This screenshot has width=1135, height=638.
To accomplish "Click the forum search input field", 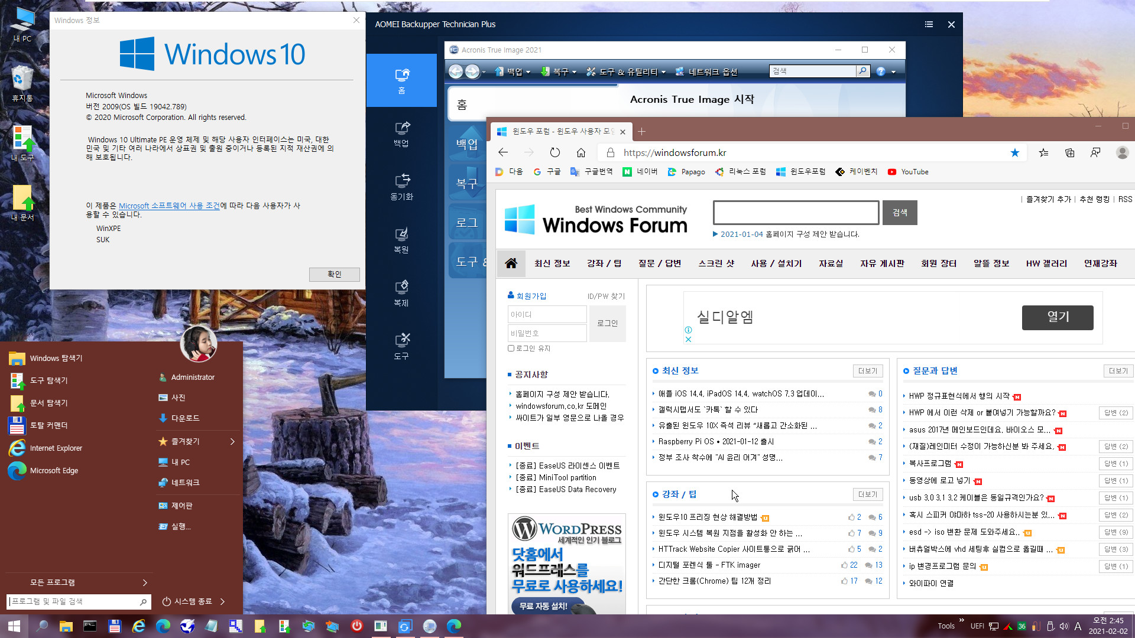I will tap(796, 213).
